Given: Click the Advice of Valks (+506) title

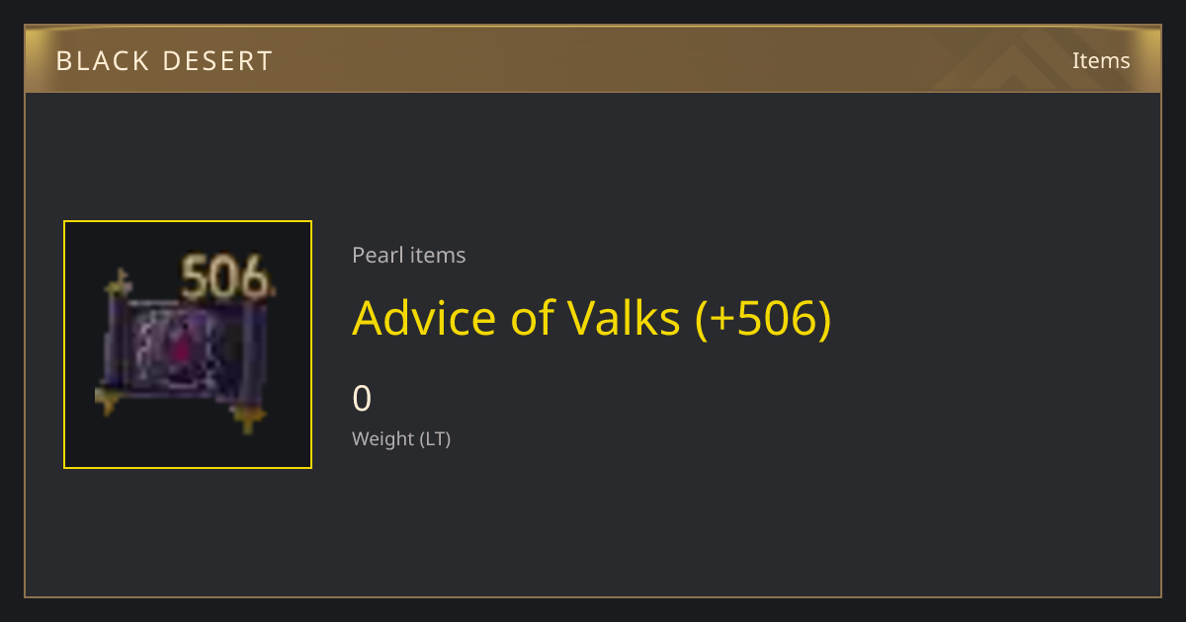Looking at the screenshot, I should tap(592, 318).
